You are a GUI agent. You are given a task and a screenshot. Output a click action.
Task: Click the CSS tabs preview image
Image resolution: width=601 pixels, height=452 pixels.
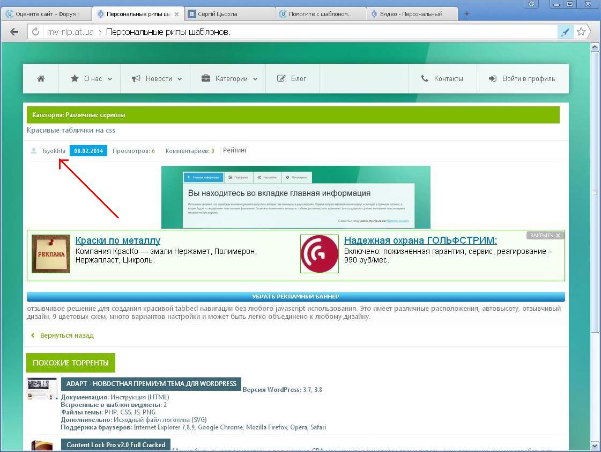pyautogui.click(x=295, y=197)
